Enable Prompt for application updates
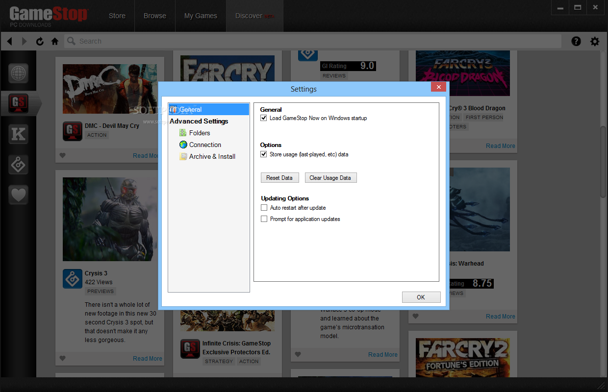 click(264, 219)
